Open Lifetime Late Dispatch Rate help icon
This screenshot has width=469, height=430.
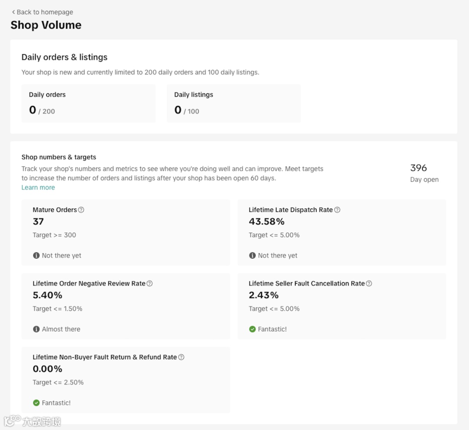click(337, 210)
